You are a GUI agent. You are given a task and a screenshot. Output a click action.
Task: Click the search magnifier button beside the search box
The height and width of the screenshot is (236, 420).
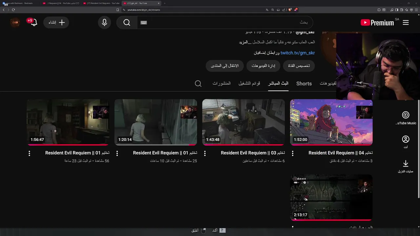tap(127, 23)
